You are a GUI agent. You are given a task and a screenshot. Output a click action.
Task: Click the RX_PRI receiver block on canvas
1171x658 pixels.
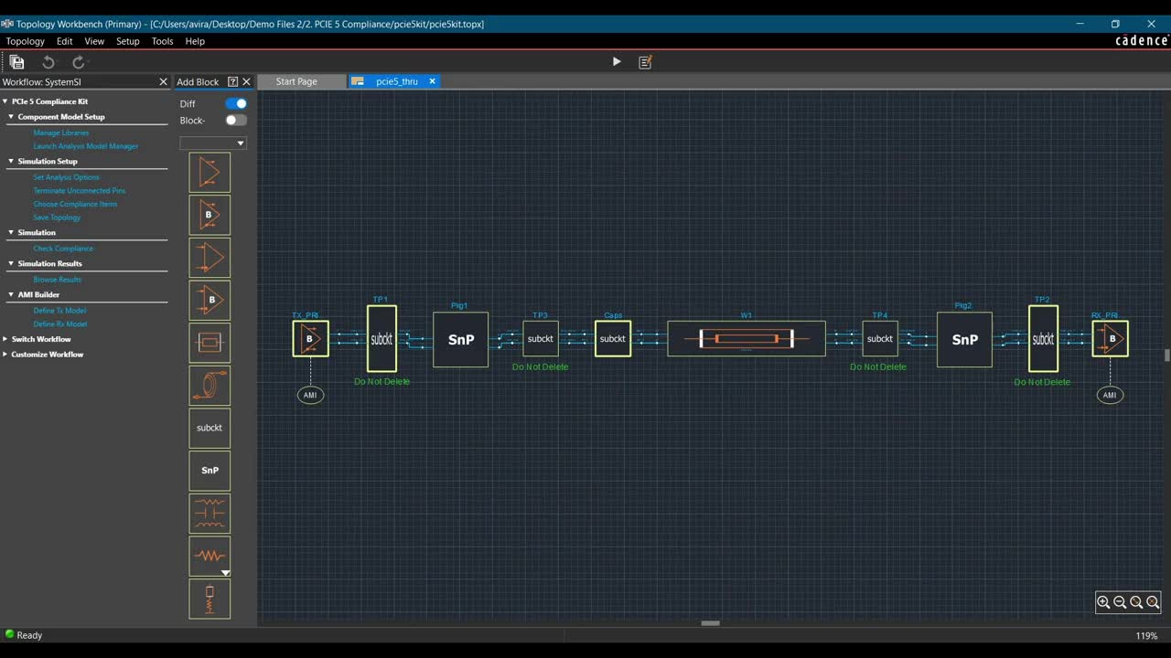pos(1110,338)
